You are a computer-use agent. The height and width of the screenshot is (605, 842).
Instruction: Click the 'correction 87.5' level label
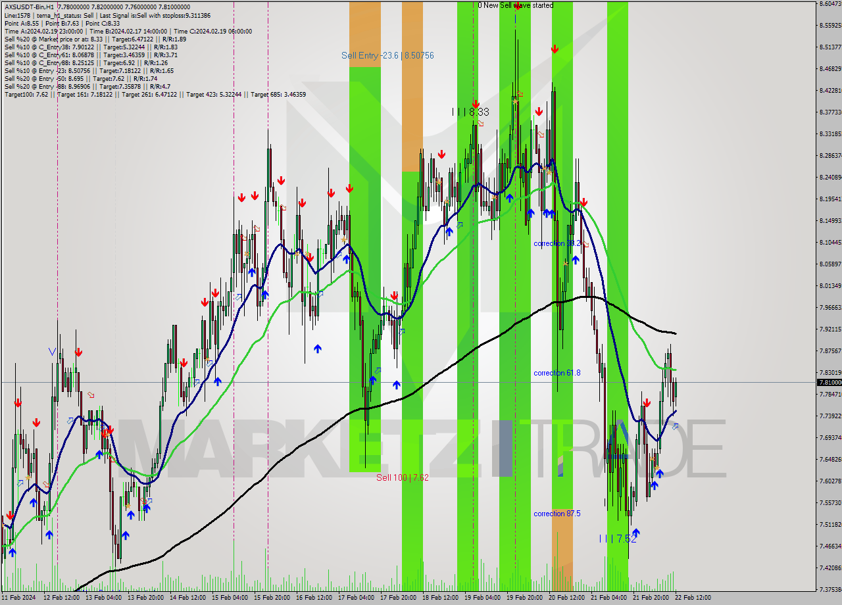tap(557, 514)
